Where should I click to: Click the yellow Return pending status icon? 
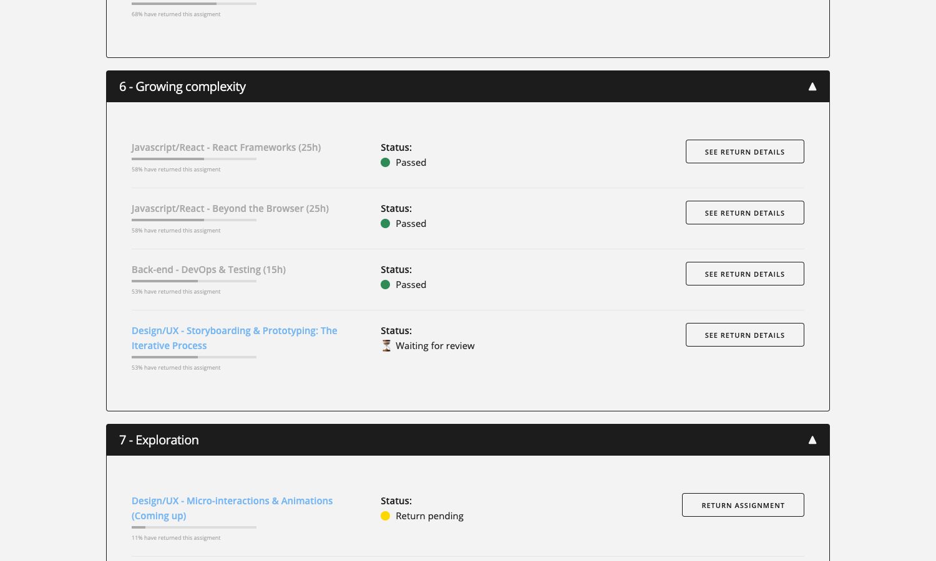[x=386, y=516]
